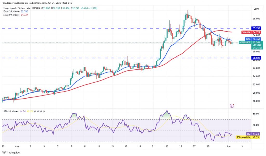Click the 38.000 price axis label
This screenshot has width=266, height=156.
click(256, 19)
